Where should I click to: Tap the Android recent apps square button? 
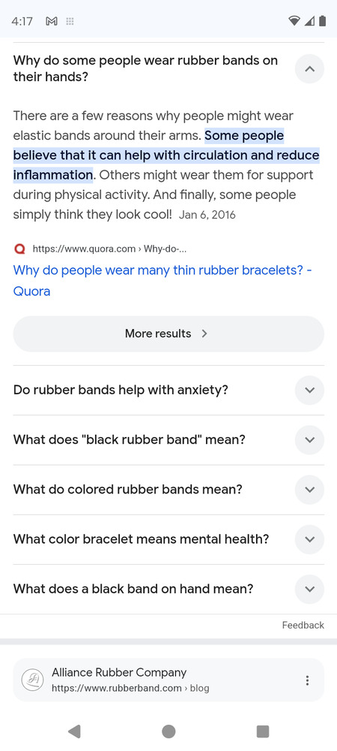point(263,731)
